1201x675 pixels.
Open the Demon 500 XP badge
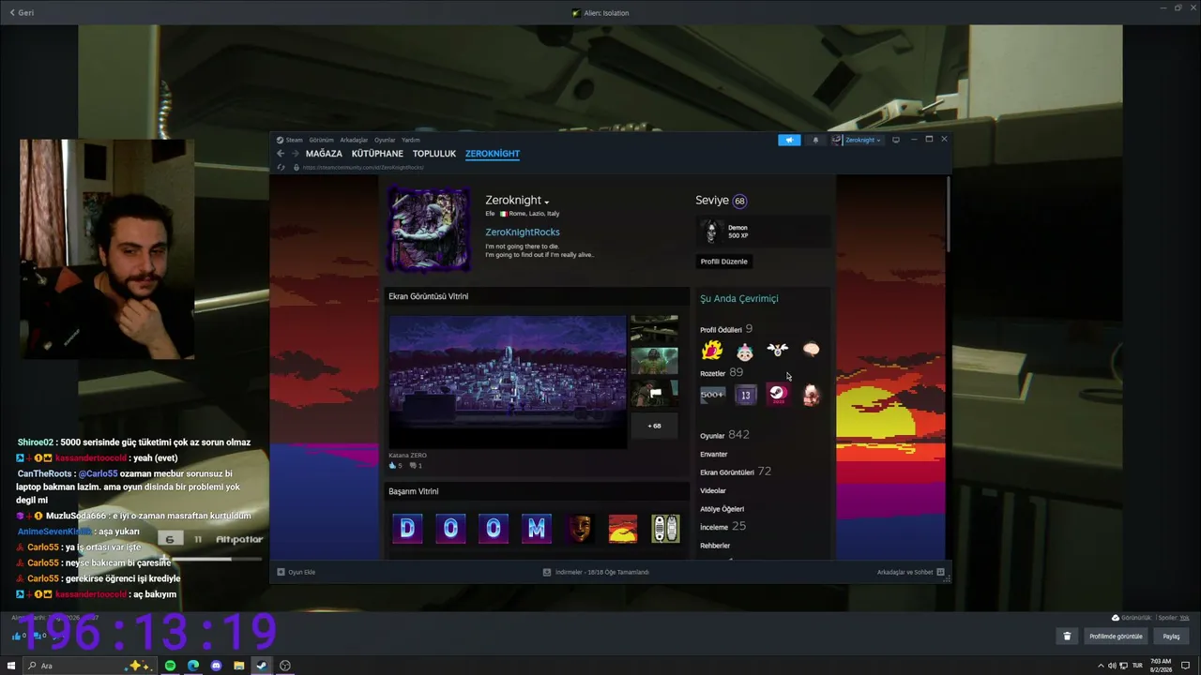point(764,232)
